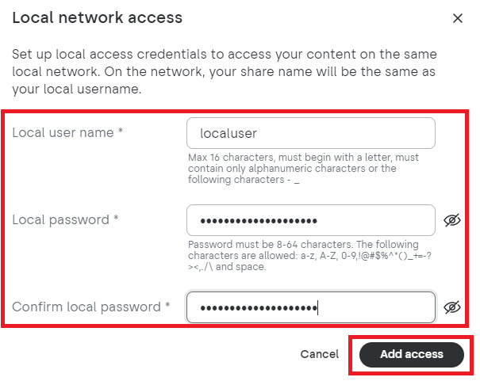Click the "Local password" label
Image resolution: width=480 pixels, height=381 pixels.
point(60,220)
